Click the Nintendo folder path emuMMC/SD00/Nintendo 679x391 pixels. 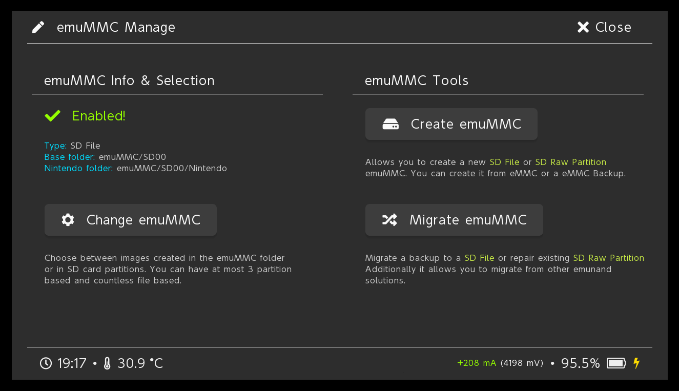(x=172, y=168)
